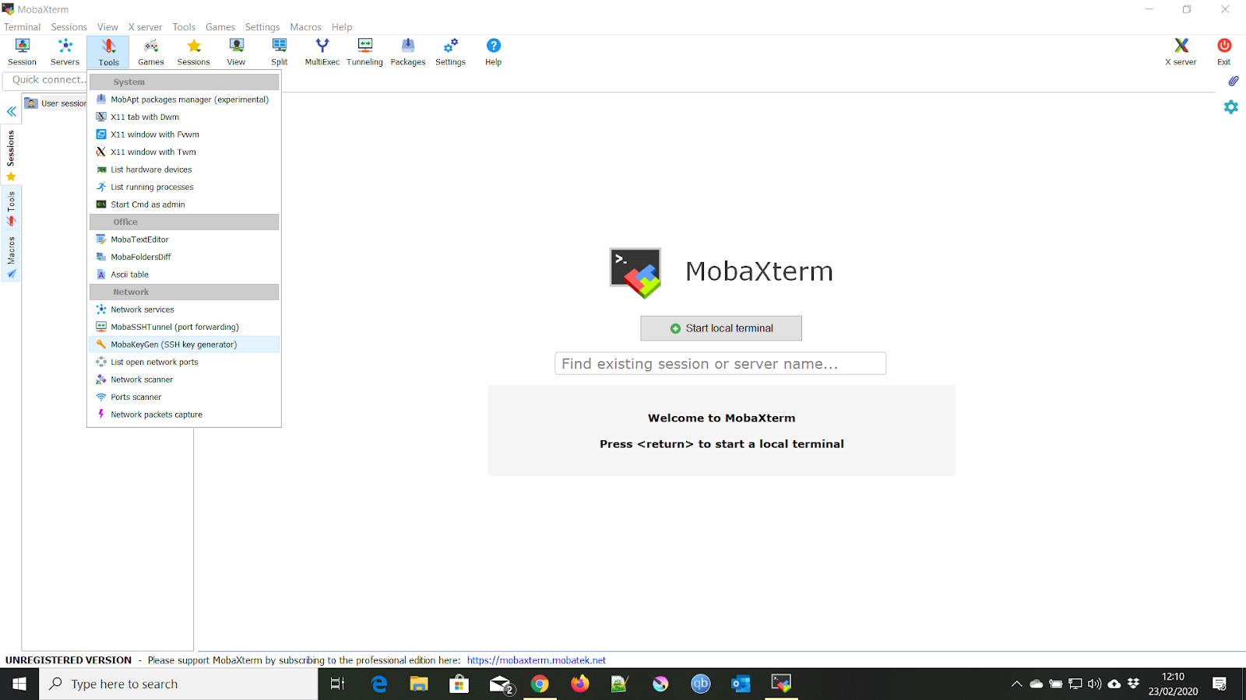The width and height of the screenshot is (1246, 700).
Task: Open the Settings menu in menu bar
Action: 262,26
